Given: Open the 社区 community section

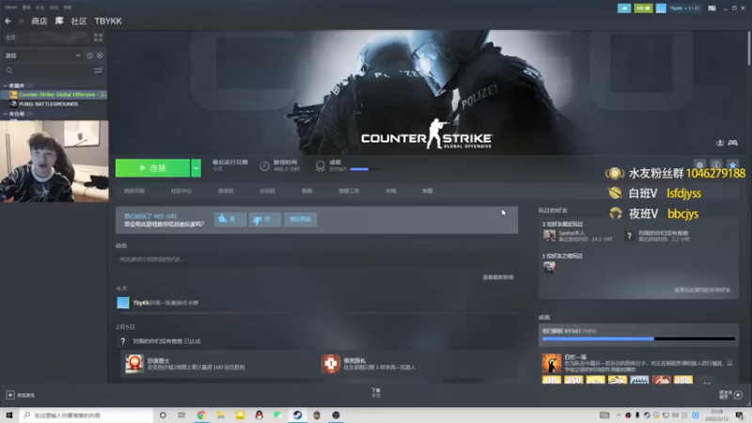Looking at the screenshot, I should 79,21.
